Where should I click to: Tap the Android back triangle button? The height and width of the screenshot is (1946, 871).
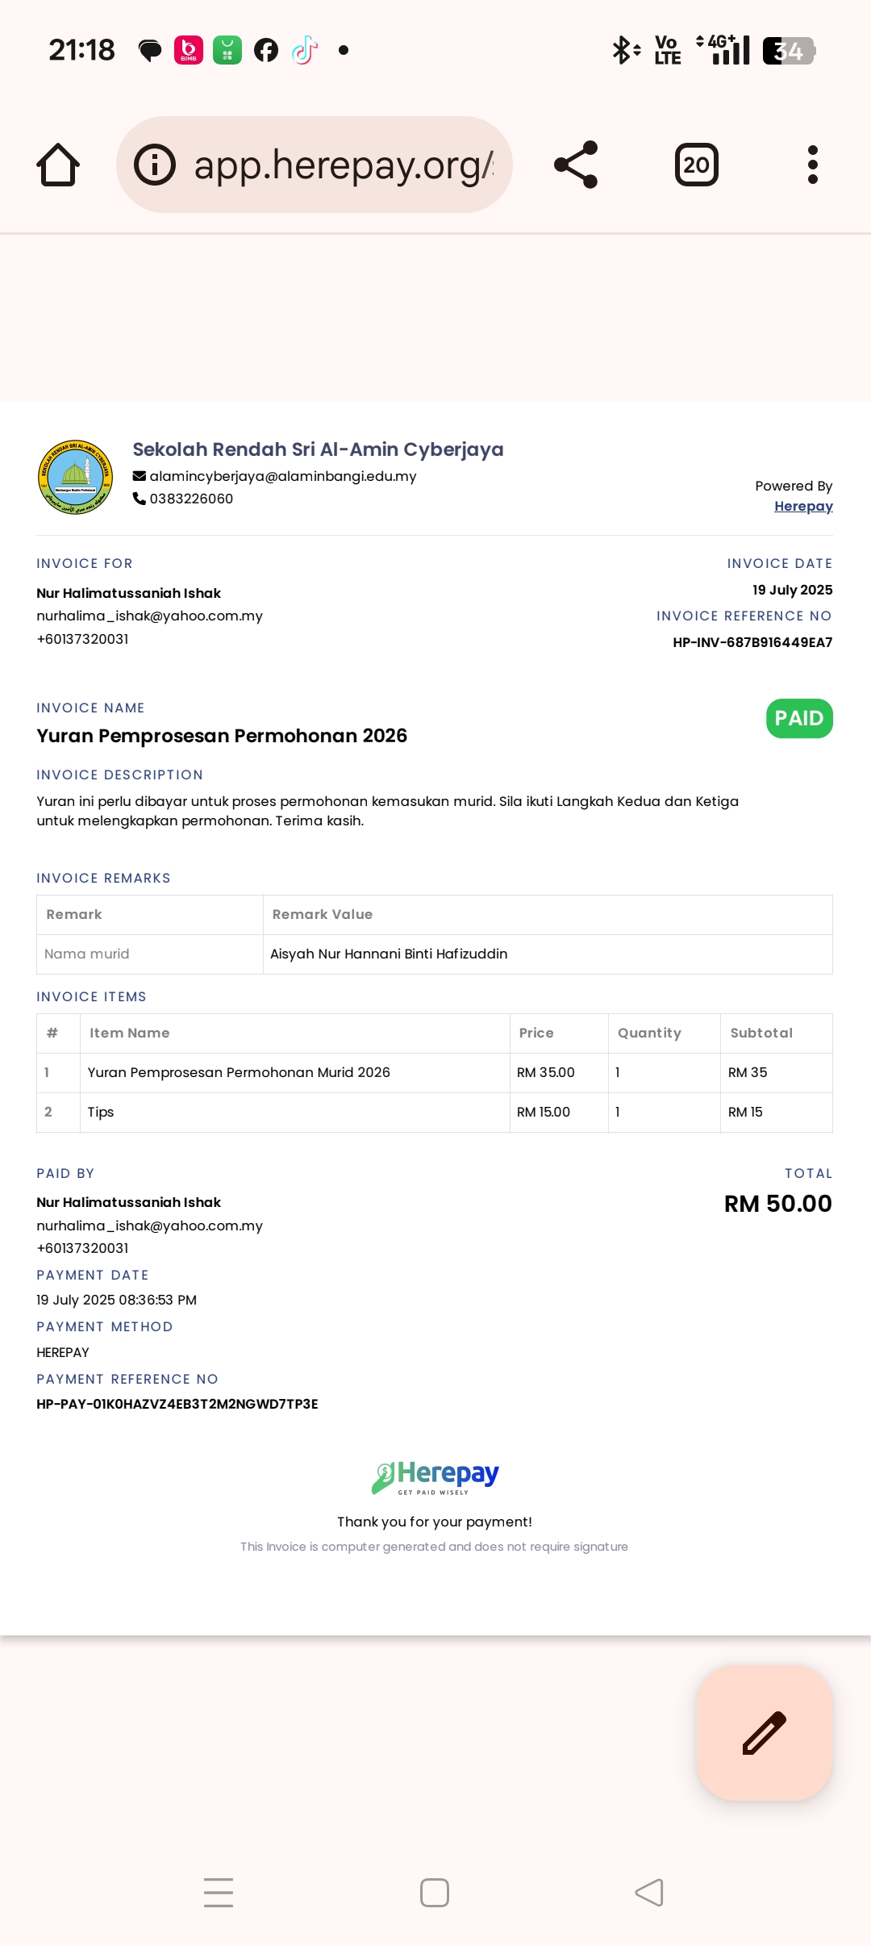tap(649, 1892)
